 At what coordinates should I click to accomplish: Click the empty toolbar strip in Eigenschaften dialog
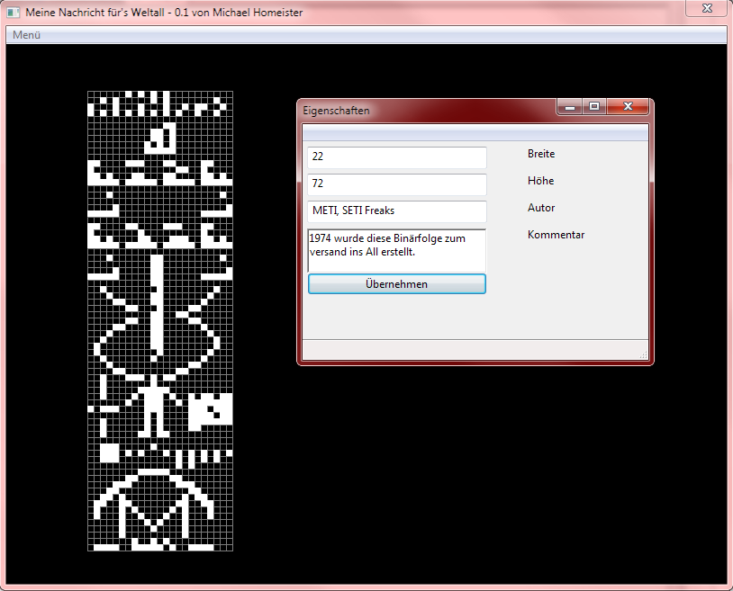(x=475, y=133)
